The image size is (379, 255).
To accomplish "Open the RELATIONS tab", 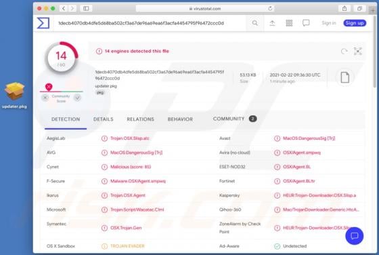I will (x=141, y=119).
